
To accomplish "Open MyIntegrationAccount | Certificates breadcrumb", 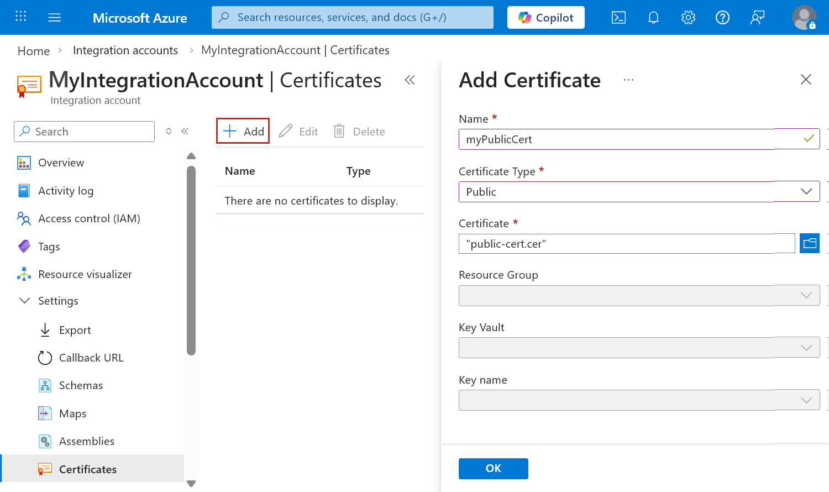I will [295, 50].
